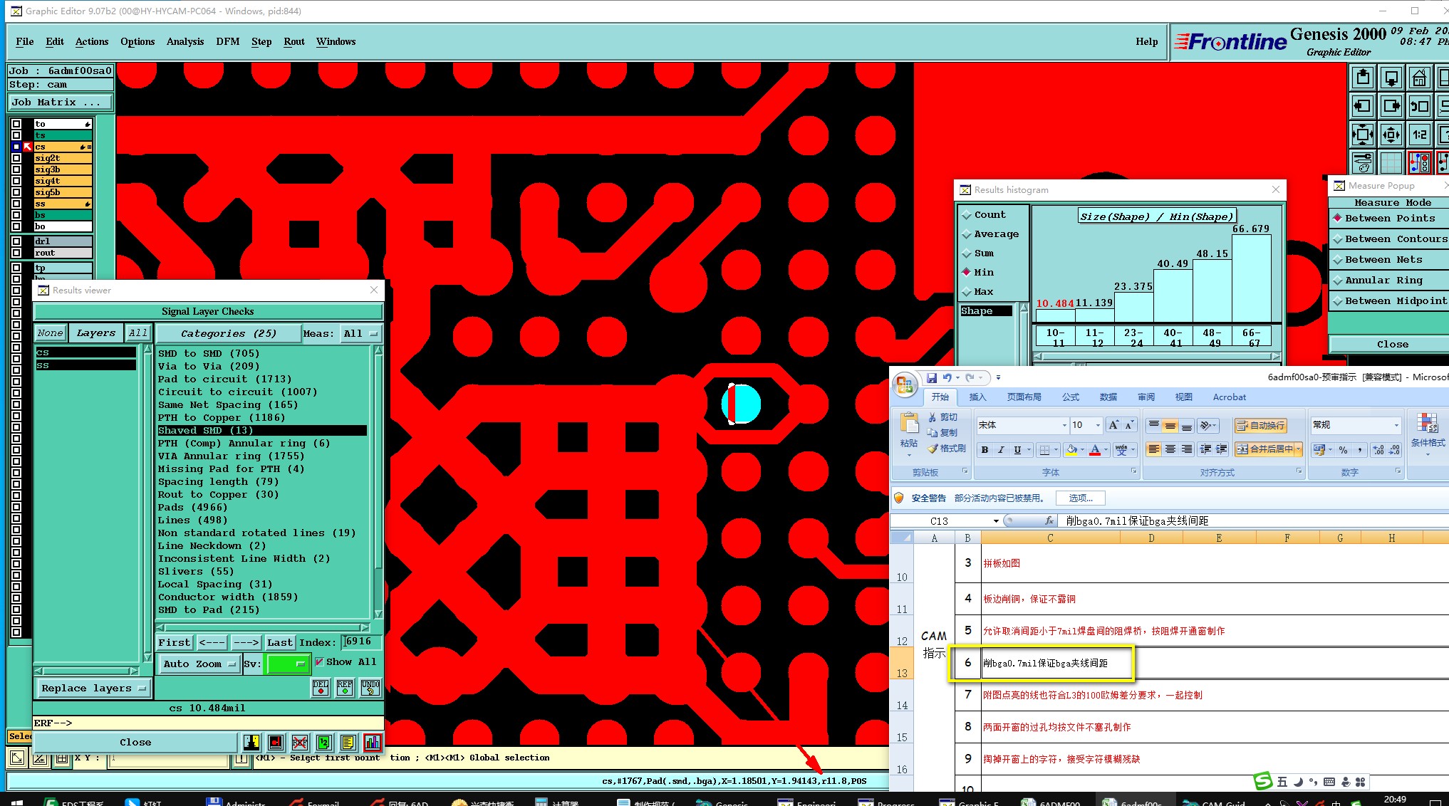Click the yellow notes report icon

click(x=348, y=743)
